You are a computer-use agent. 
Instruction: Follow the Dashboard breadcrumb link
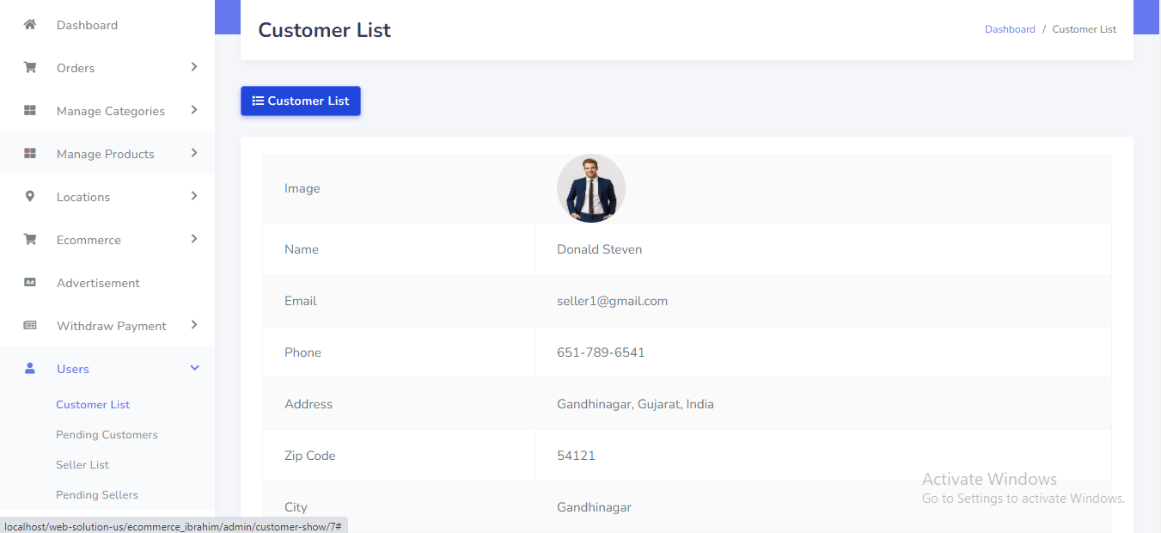pyautogui.click(x=1010, y=29)
